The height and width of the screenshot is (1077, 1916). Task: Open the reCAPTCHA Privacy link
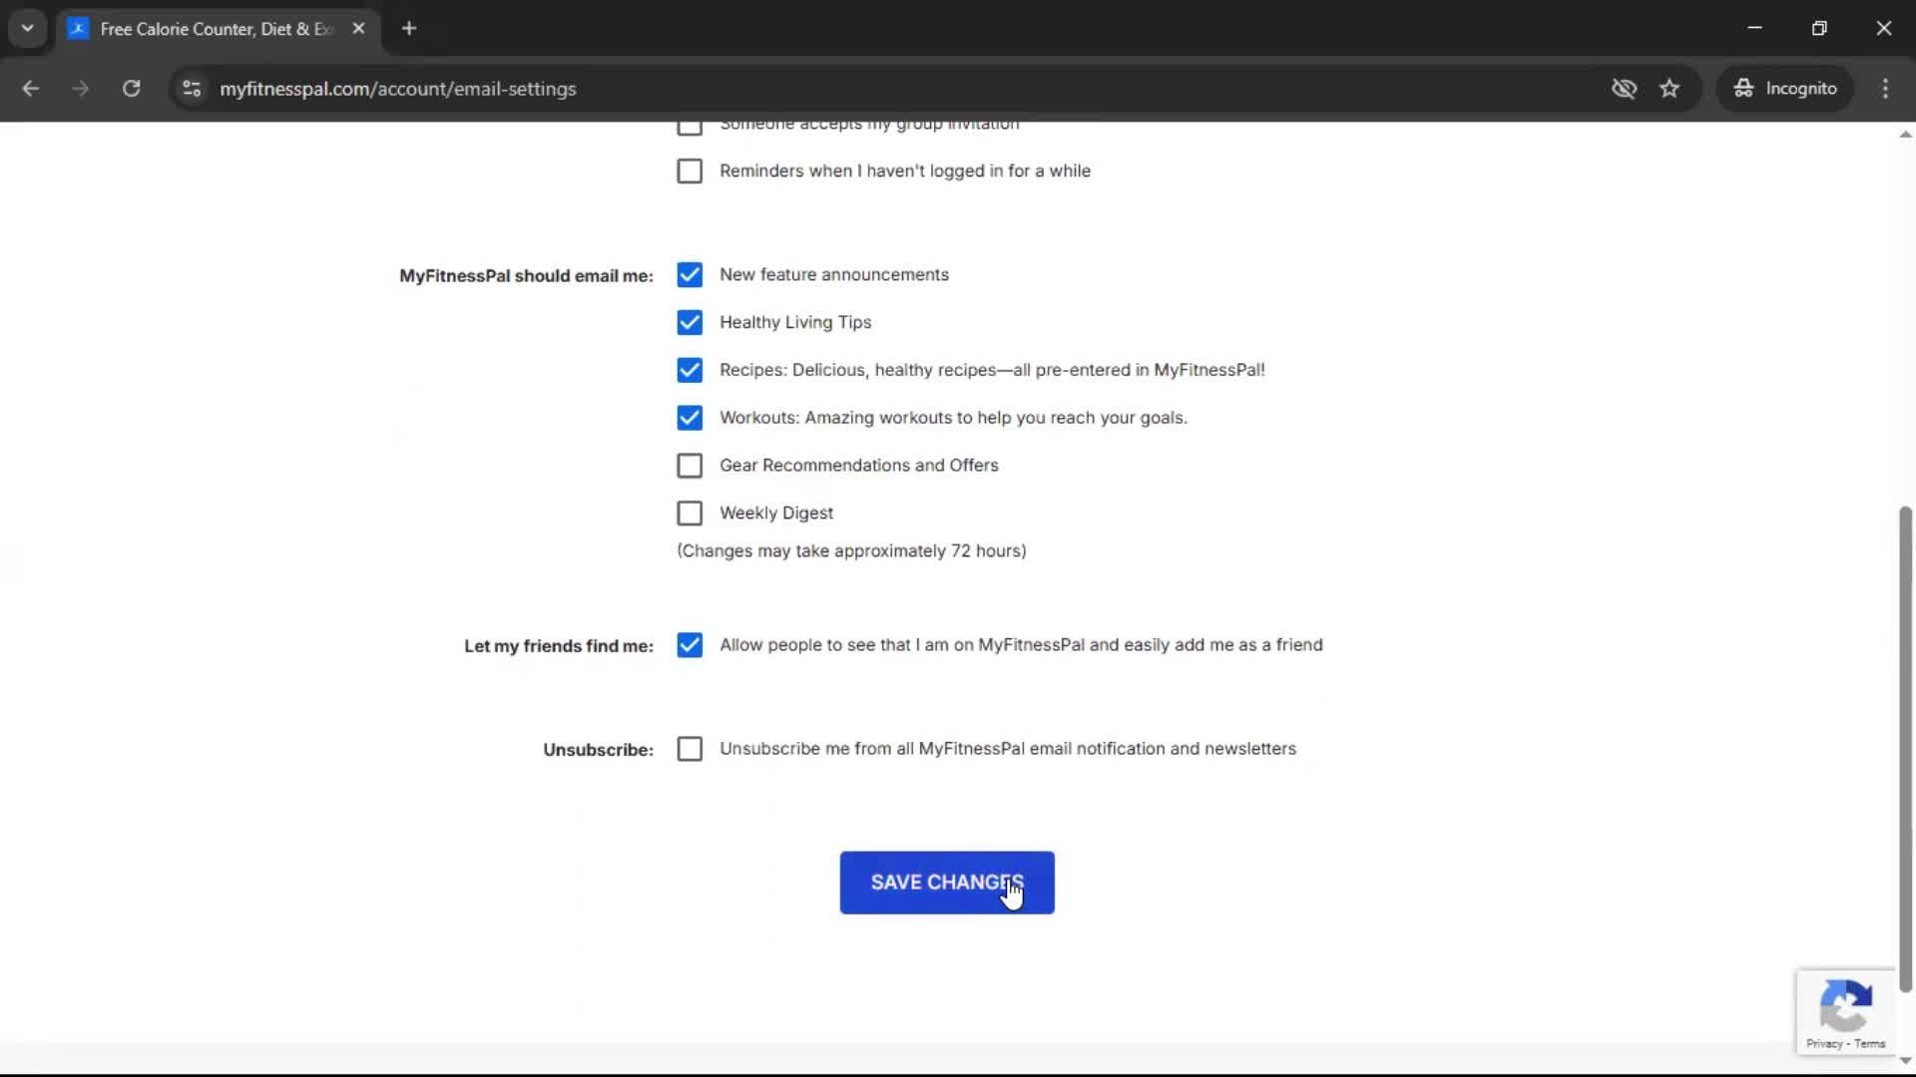[1823, 1044]
